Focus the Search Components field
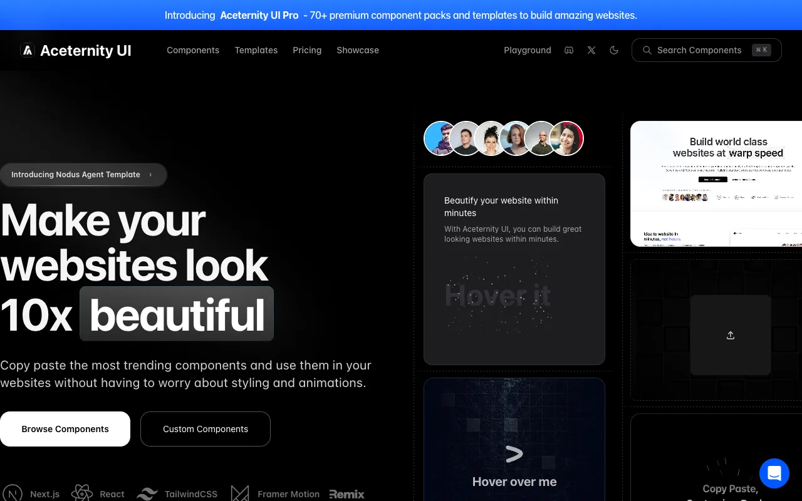Image resolution: width=802 pixels, height=501 pixels. [x=699, y=50]
